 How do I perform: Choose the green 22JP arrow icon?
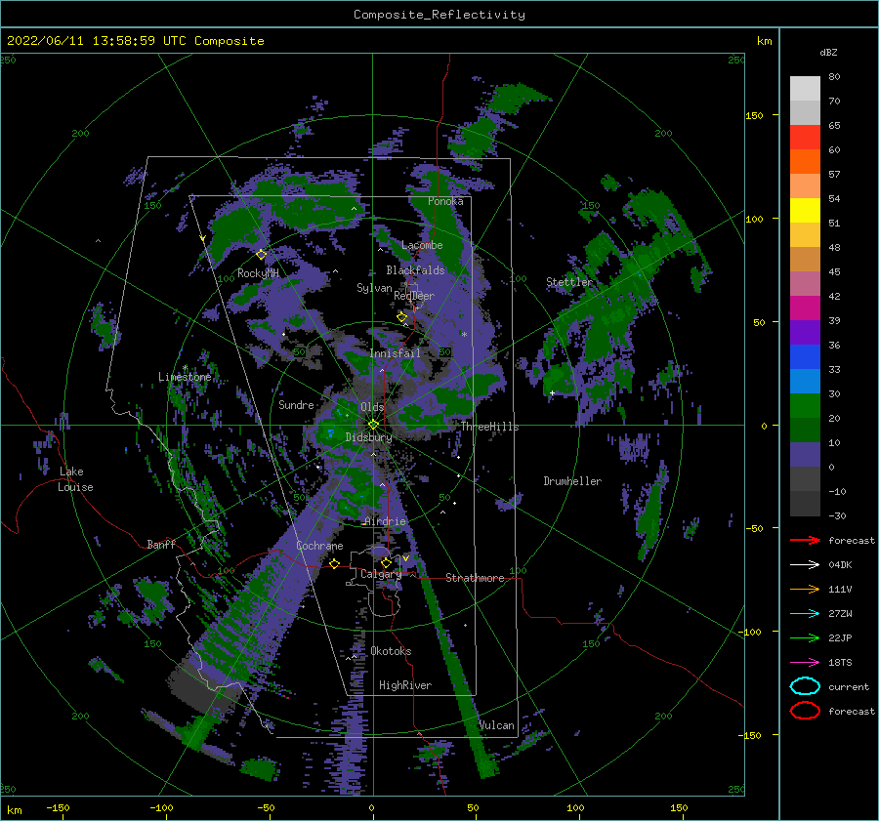805,637
